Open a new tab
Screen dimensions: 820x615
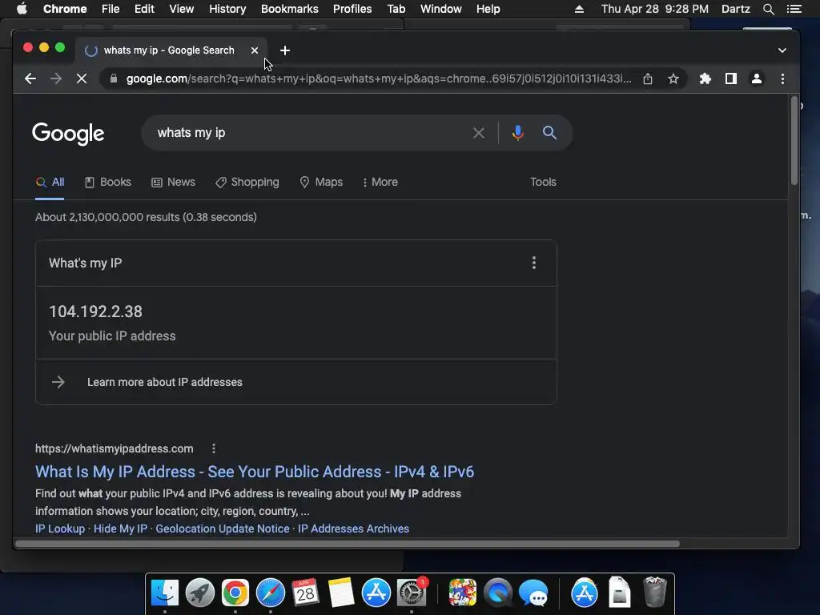[285, 50]
